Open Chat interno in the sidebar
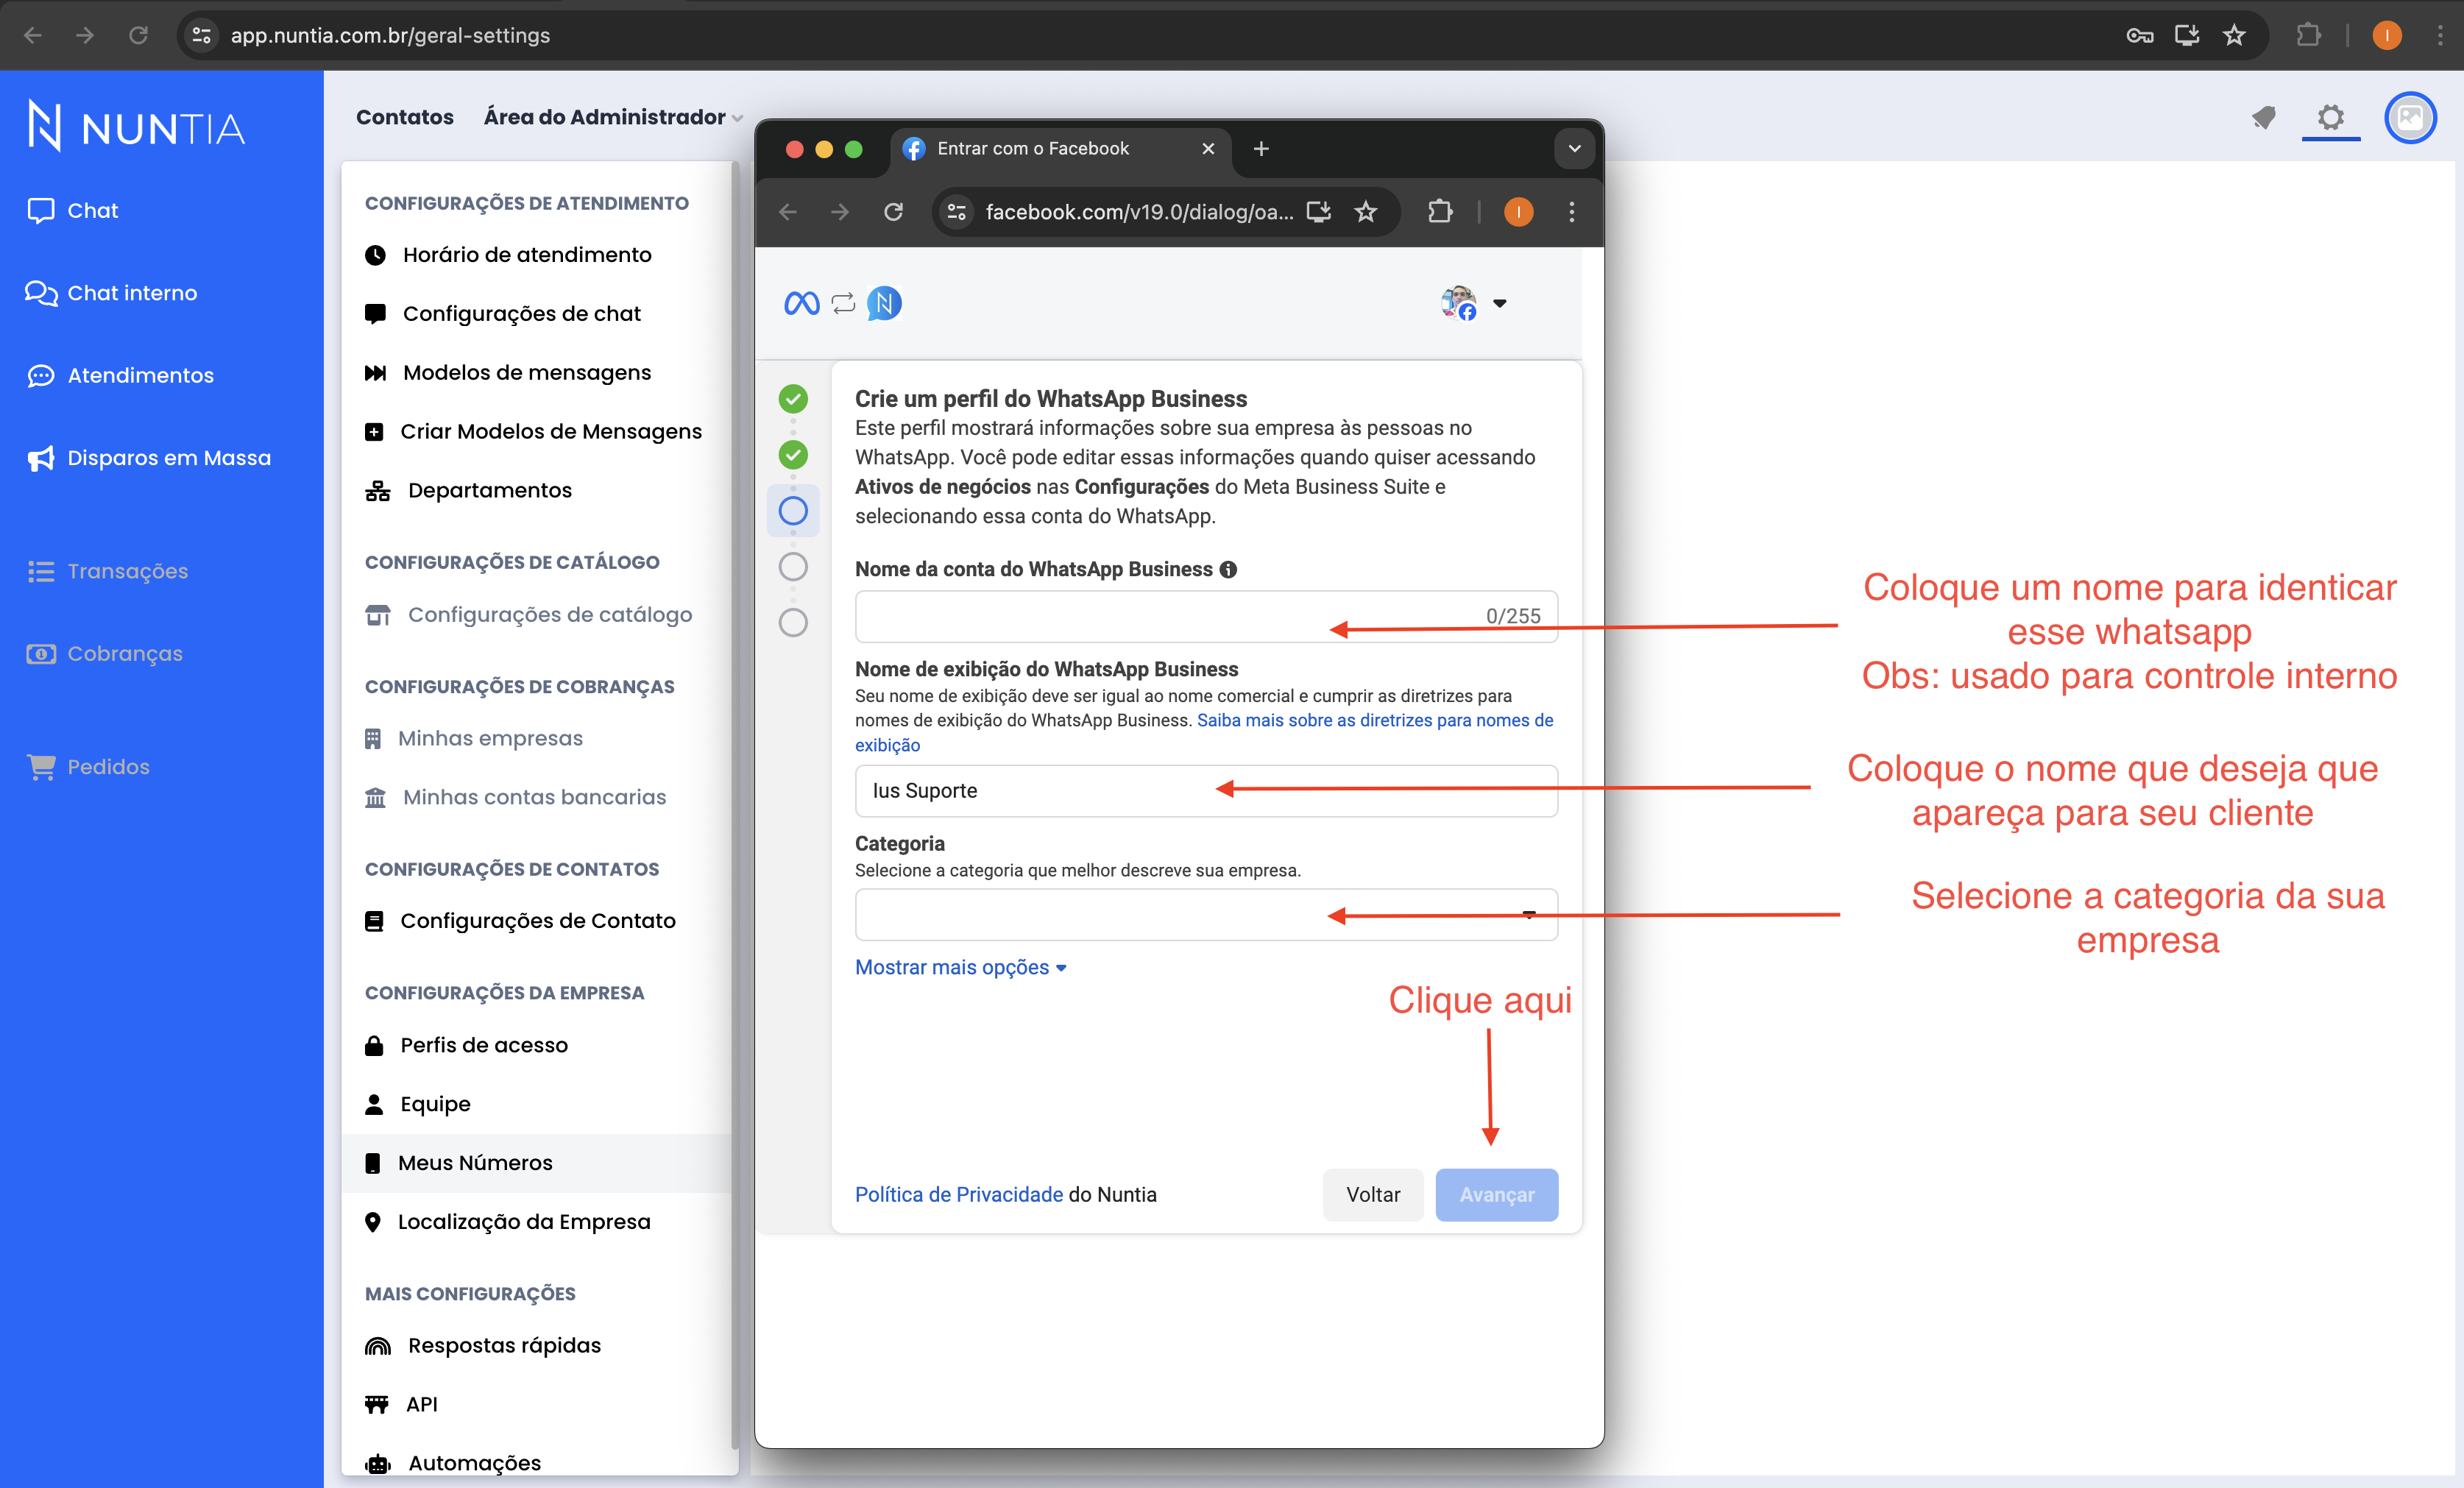The width and height of the screenshot is (2464, 1488). 112,293
